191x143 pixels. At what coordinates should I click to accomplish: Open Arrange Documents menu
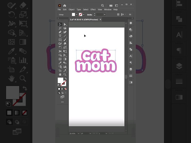point(111,6)
